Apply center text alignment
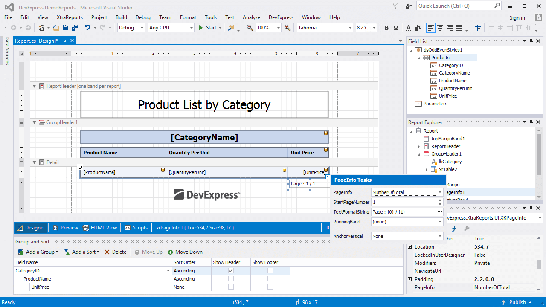This screenshot has width=546, height=307. tap(440, 28)
